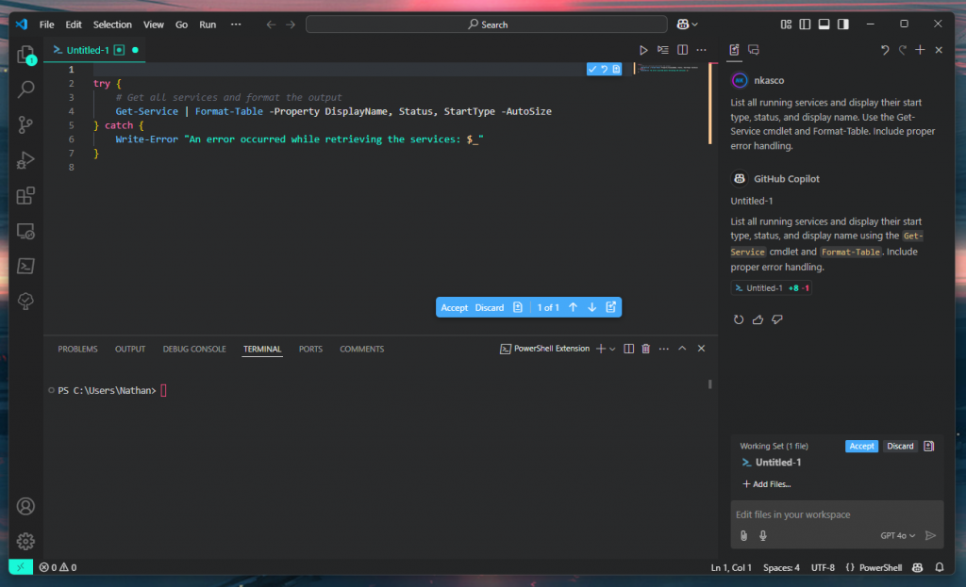This screenshot has height=587, width=966.
Task: Open the Selection menu
Action: [112, 24]
